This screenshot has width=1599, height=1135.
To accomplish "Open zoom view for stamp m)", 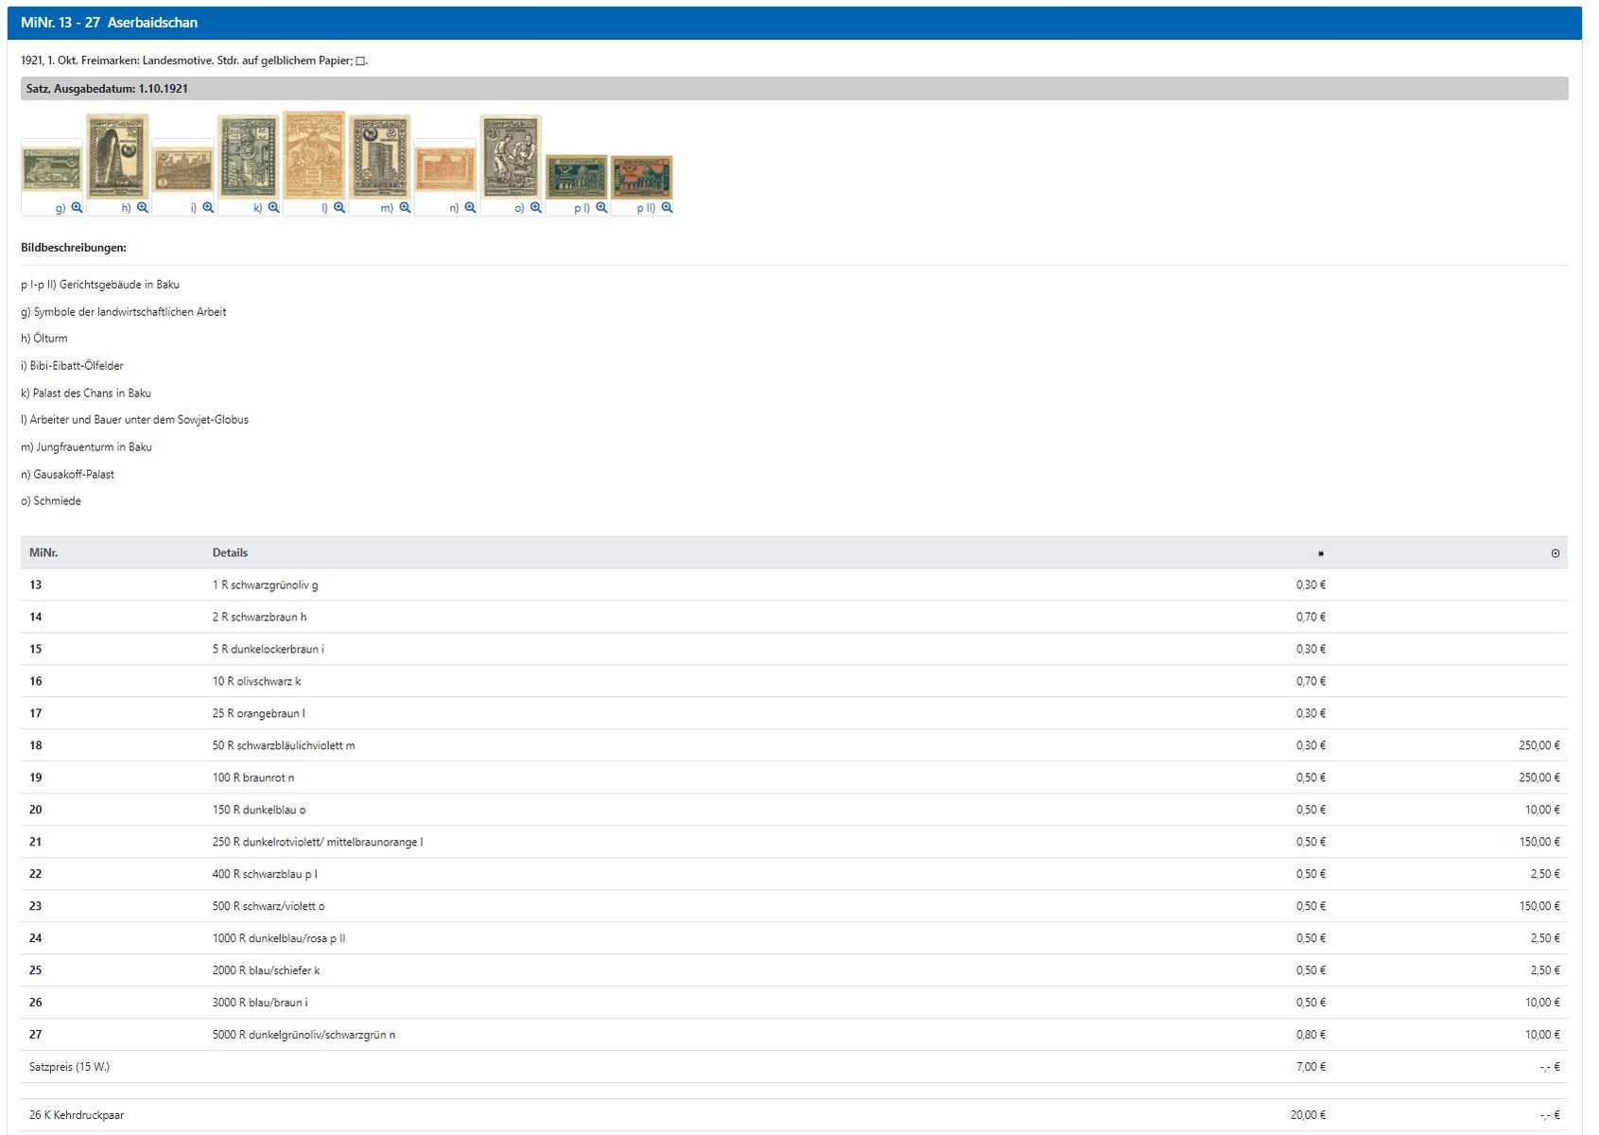I will [405, 208].
